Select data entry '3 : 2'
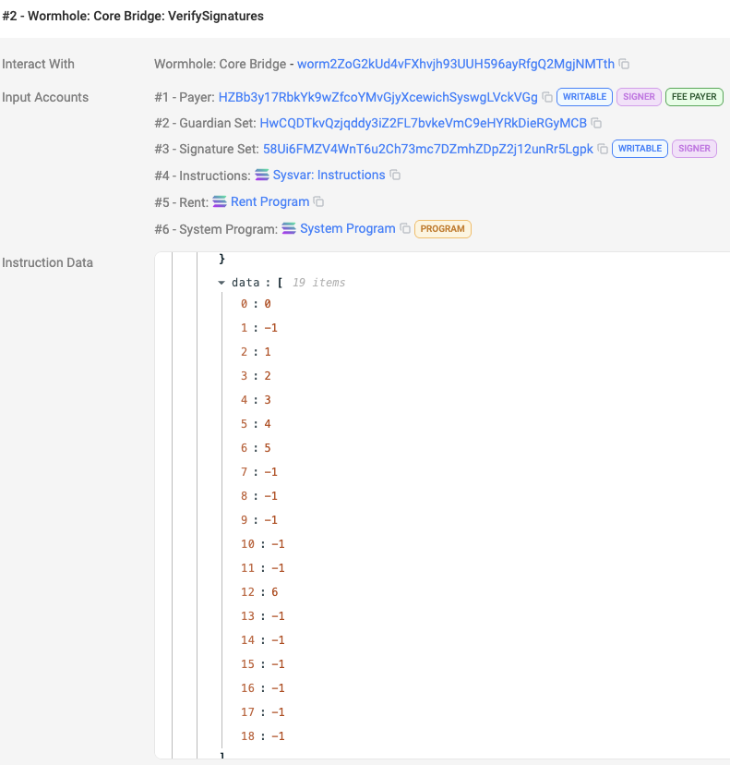Viewport: 730px width, 765px height. [x=256, y=376]
